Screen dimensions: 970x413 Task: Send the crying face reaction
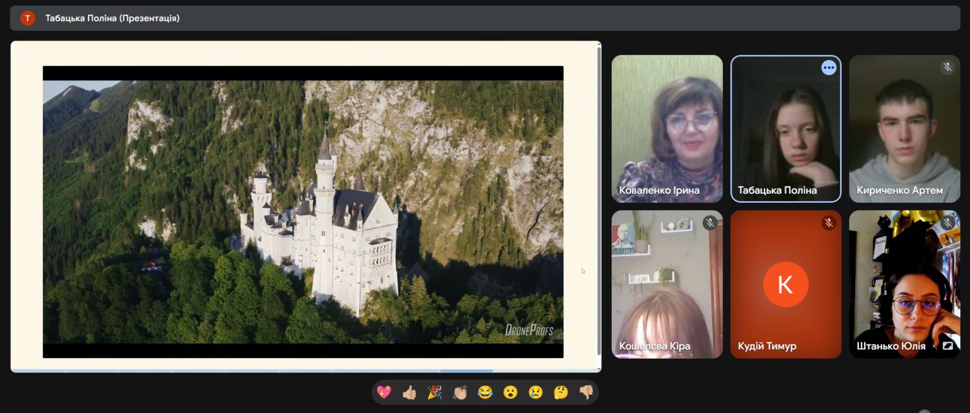coord(535,392)
